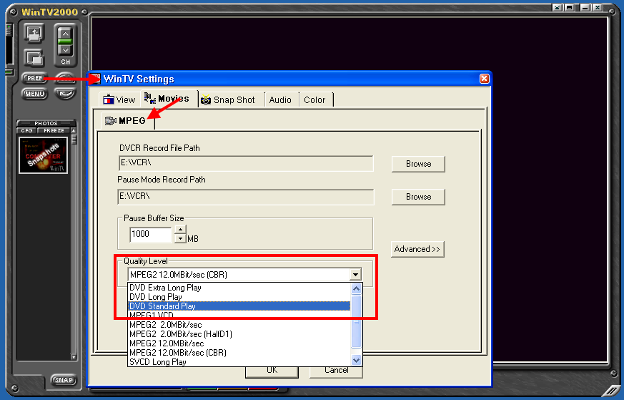Choose DVD Extra Long Play quality

pyautogui.click(x=239, y=288)
